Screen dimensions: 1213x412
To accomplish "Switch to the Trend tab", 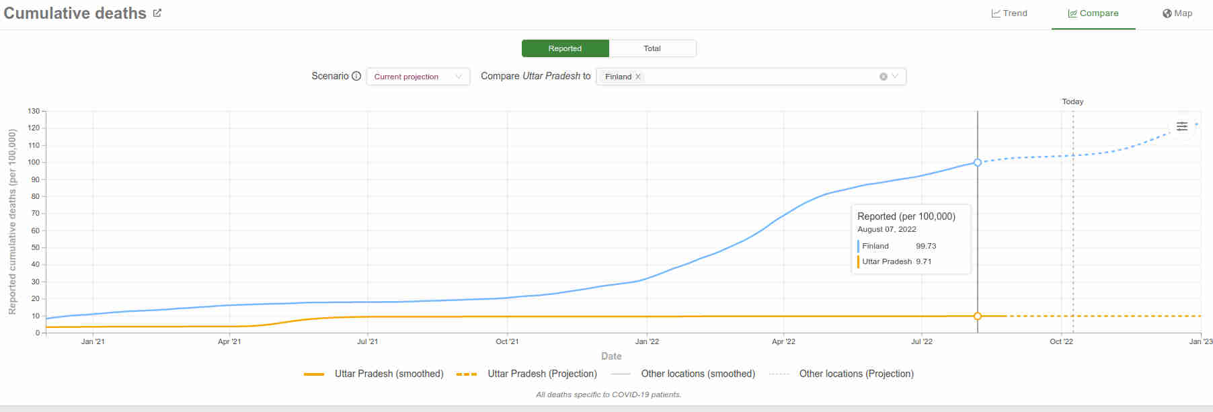I will point(1009,13).
